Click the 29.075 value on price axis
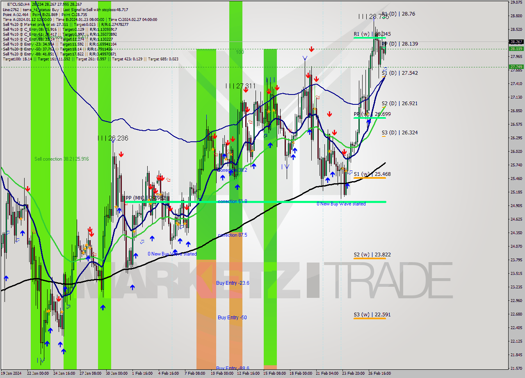The image size is (525, 378). pyautogui.click(x=516, y=2)
